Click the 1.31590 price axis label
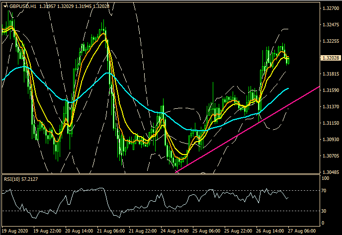Screen dimensions: 342x235 click(x=329, y=90)
